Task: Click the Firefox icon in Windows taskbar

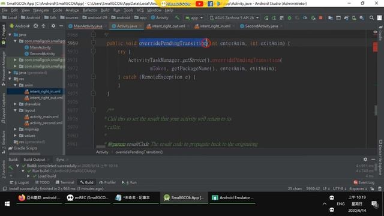Action: (22, 197)
